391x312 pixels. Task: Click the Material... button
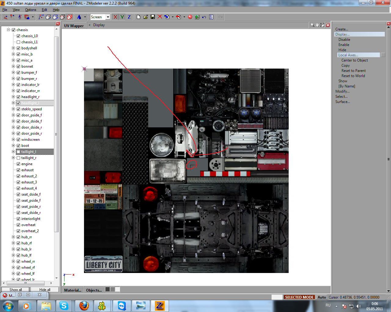tap(73, 290)
